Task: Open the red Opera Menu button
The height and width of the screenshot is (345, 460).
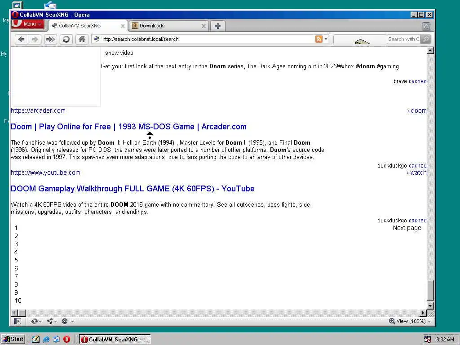Action: (x=27, y=24)
